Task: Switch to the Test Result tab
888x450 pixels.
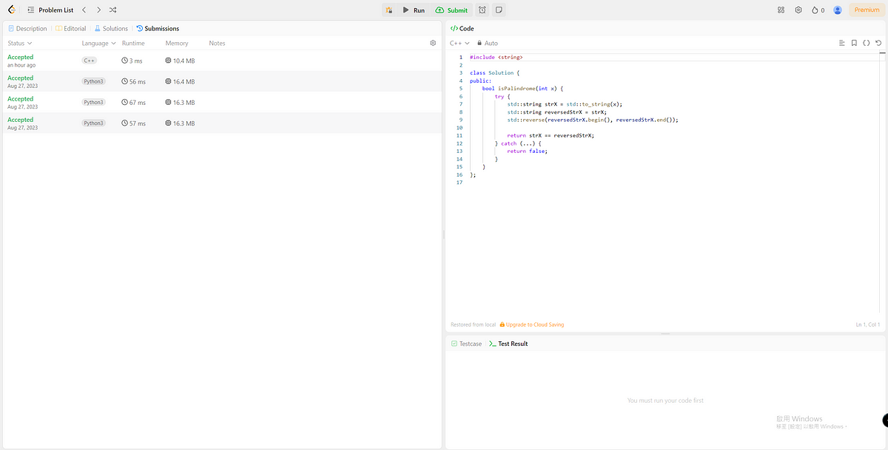Action: [x=508, y=344]
